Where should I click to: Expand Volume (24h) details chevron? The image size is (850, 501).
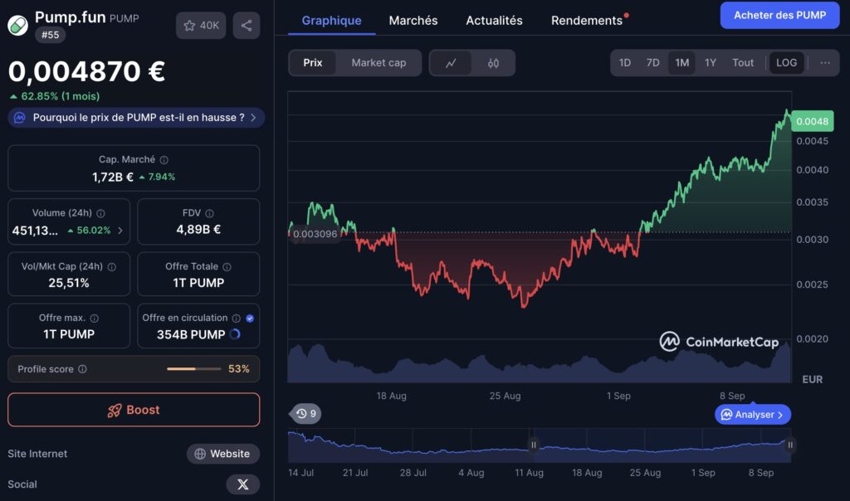pos(120,231)
